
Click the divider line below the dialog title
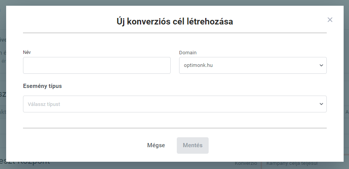[175, 33]
